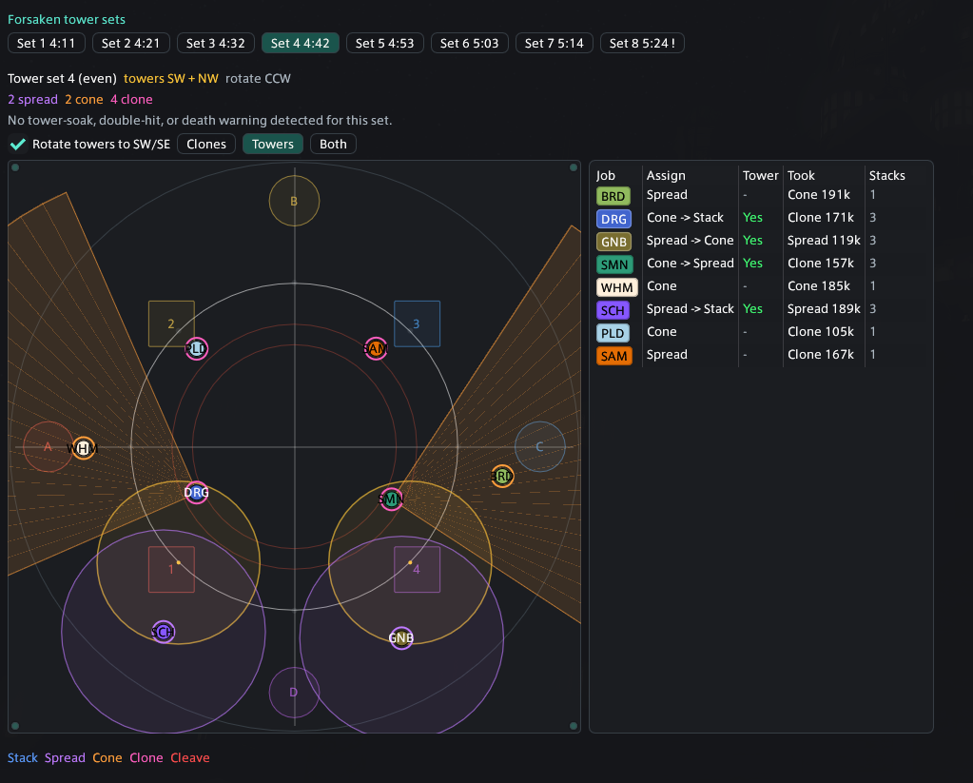The image size is (973, 783).
Task: Open Set 6 5:03 tower set
Action: (469, 43)
